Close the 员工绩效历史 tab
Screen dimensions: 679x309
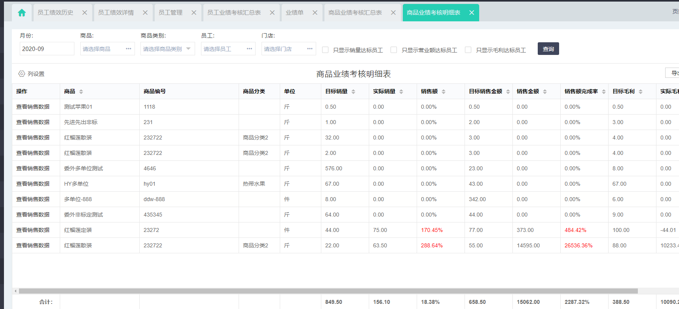click(85, 13)
